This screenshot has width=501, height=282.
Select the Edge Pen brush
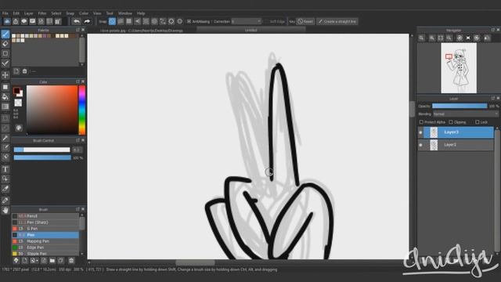pyautogui.click(x=45, y=248)
